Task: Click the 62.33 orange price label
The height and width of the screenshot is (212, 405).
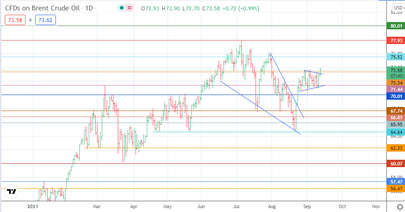Action: click(396, 148)
